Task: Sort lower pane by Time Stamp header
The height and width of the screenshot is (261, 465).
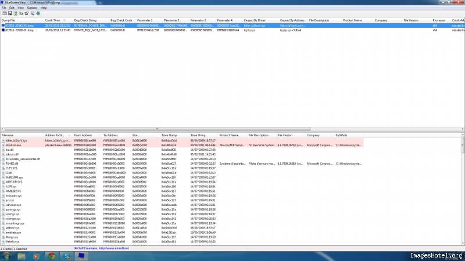Action: coord(174,135)
